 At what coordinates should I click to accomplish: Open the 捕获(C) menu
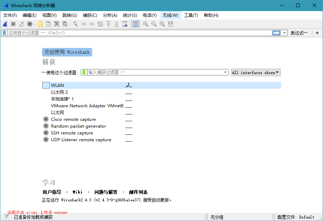click(x=90, y=15)
